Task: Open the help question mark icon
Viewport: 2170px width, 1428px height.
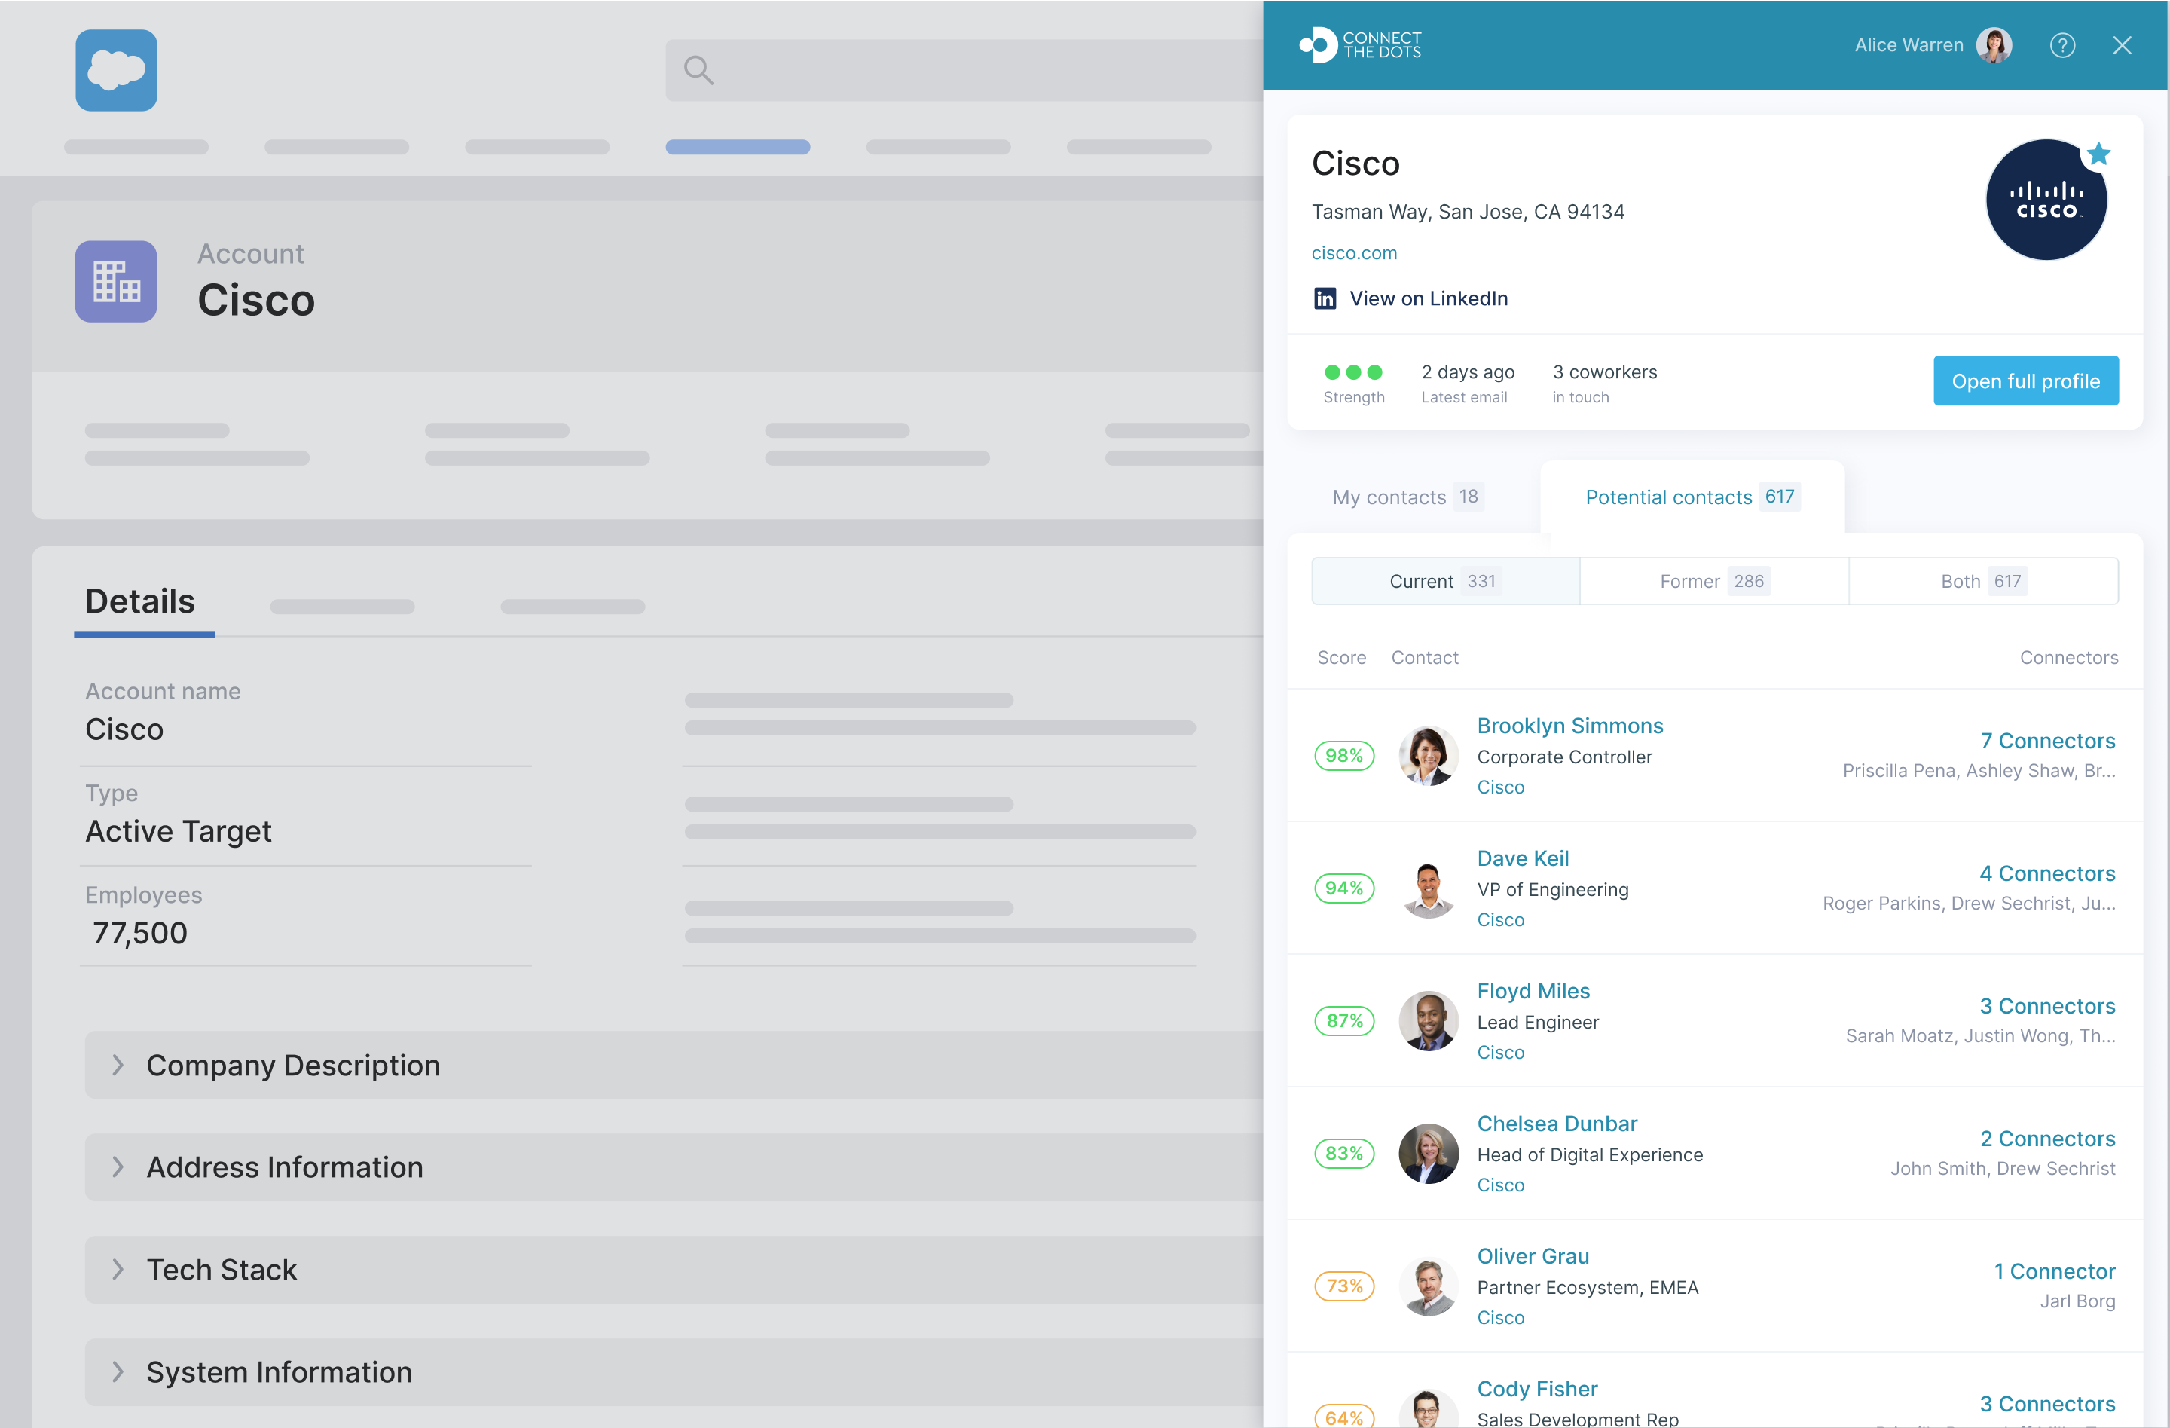Action: (x=2061, y=46)
